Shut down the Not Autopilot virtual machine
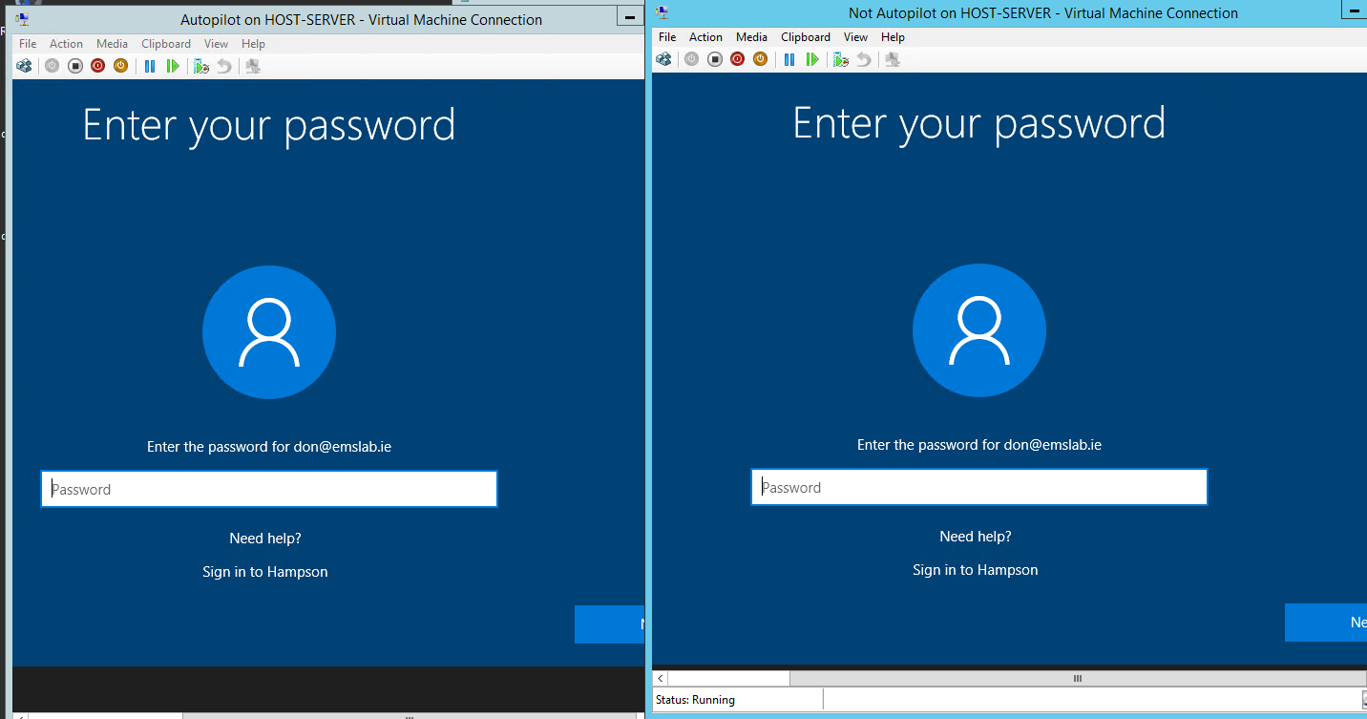The image size is (1367, 719). (x=737, y=59)
